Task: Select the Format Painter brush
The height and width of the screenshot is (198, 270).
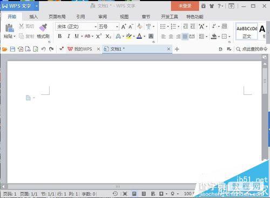Action: (x=43, y=27)
